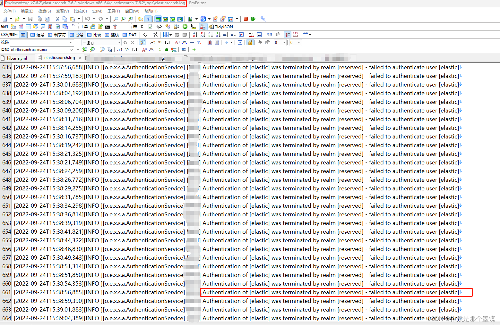
Task: Click the refresh filter icon
Action: coord(125,42)
